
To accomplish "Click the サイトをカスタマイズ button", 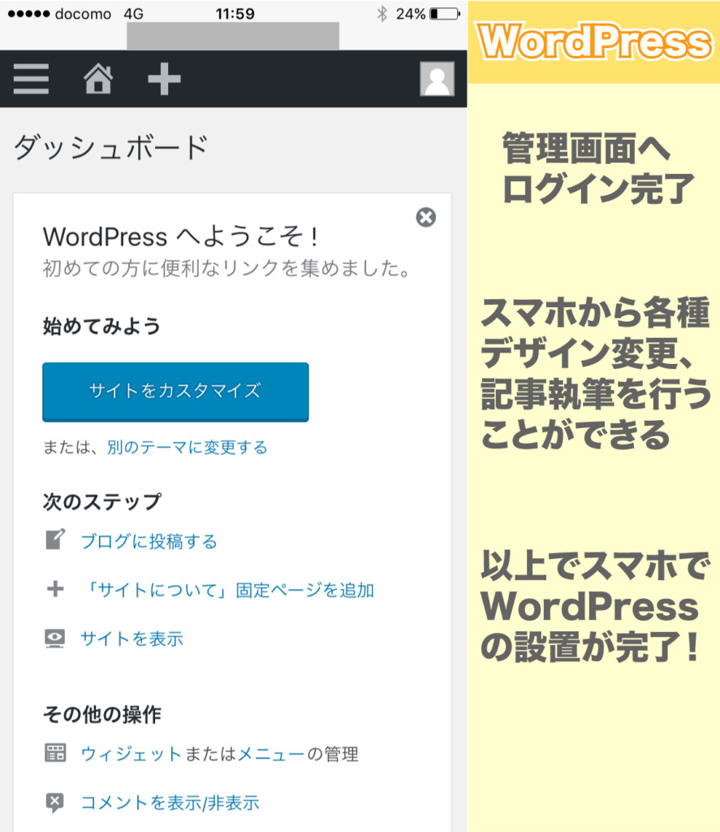I will click(x=175, y=392).
